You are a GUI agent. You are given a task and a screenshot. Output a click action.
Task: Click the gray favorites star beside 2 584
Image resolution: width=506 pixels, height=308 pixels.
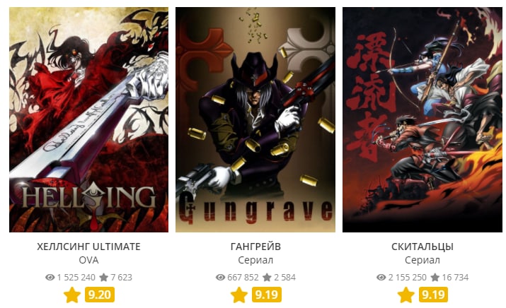tap(268, 277)
